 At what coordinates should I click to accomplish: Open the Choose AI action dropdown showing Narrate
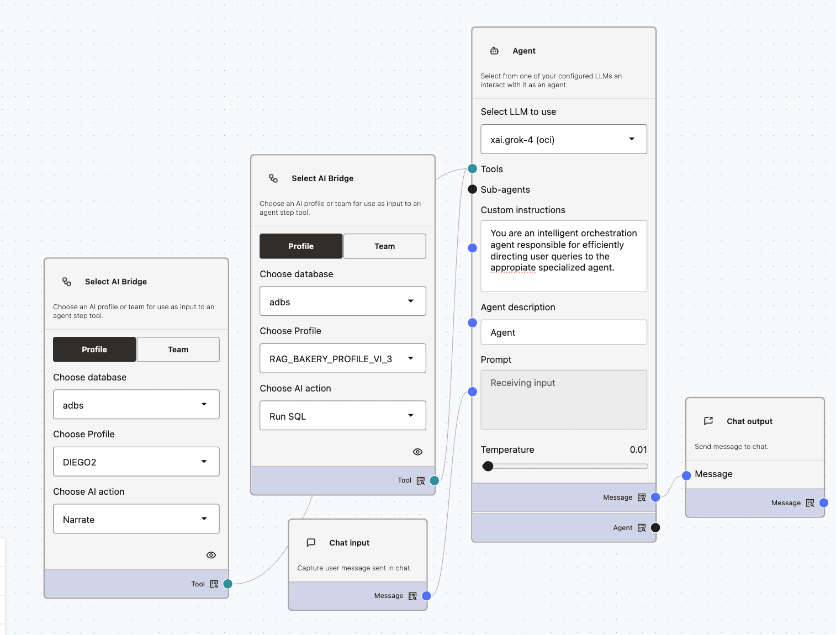[x=136, y=519]
